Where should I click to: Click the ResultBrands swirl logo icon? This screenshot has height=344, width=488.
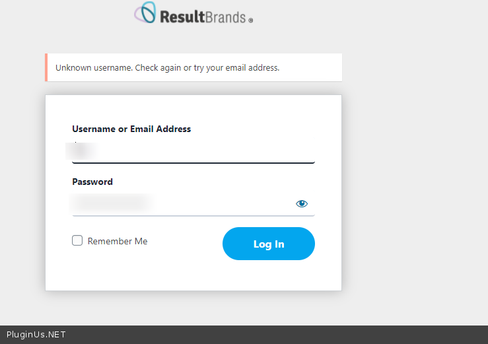pyautogui.click(x=145, y=13)
